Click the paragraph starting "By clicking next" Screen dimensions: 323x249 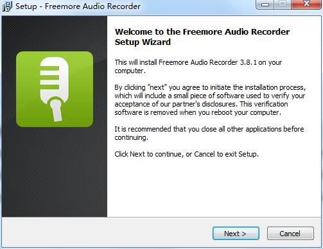[210, 99]
